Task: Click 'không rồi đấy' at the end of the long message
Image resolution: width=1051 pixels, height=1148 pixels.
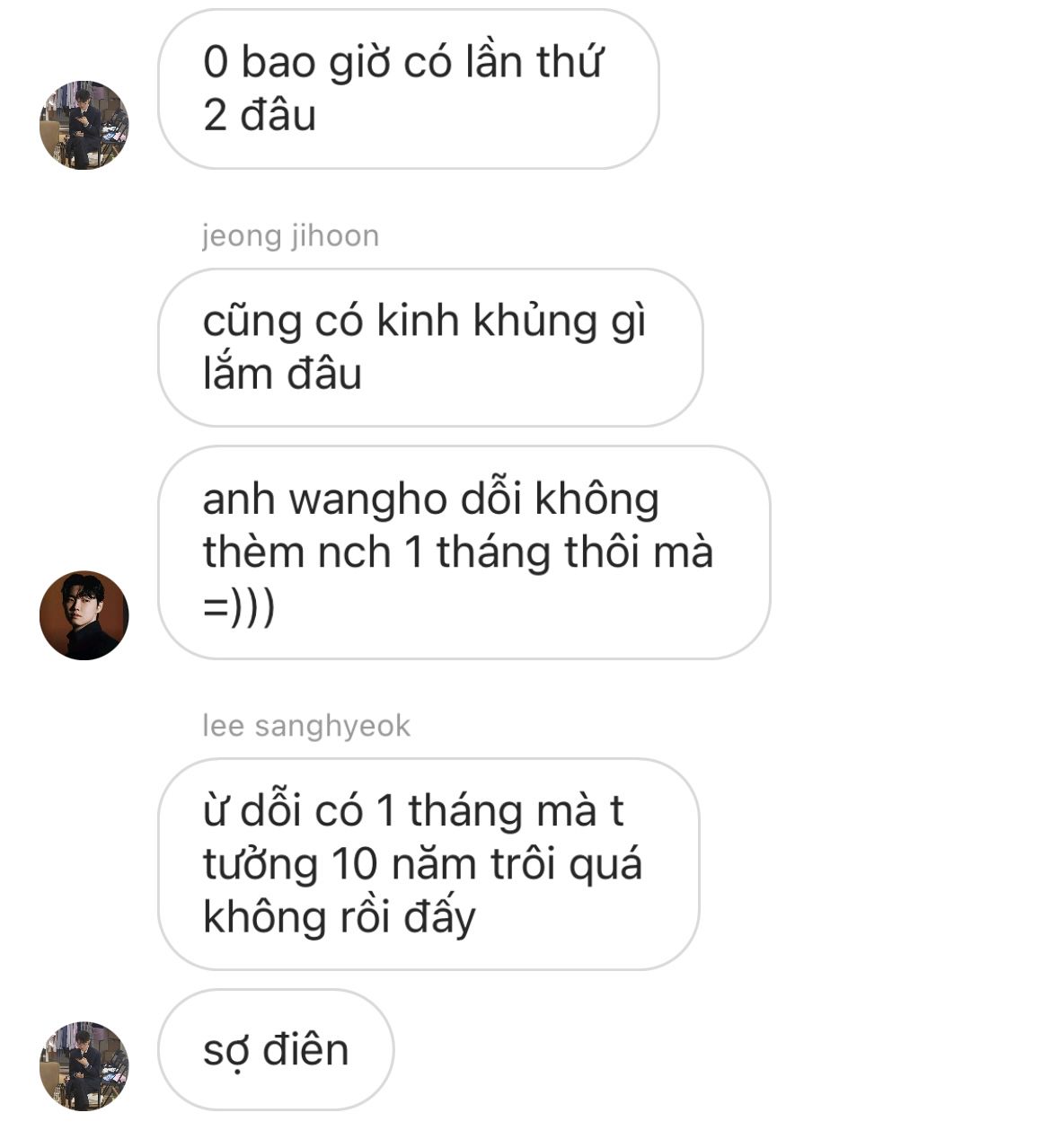Action: 339,917
